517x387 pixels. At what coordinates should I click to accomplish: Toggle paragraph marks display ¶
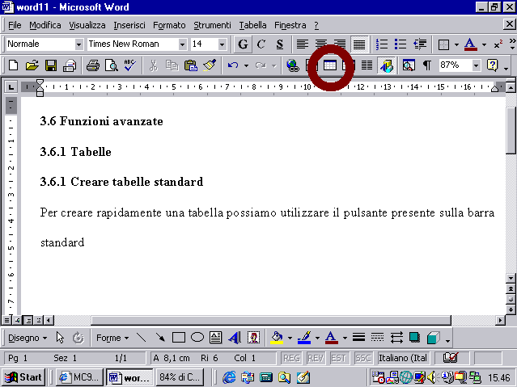(427, 65)
